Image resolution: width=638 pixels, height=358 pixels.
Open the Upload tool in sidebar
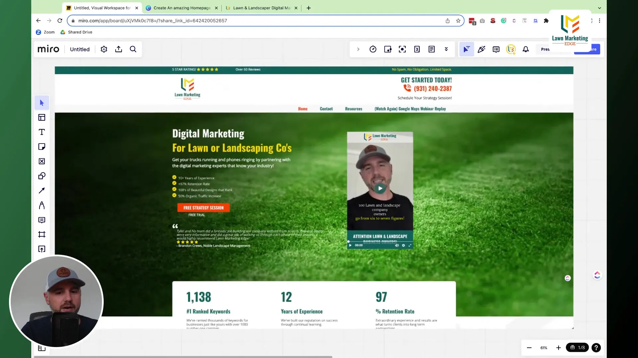click(x=42, y=249)
